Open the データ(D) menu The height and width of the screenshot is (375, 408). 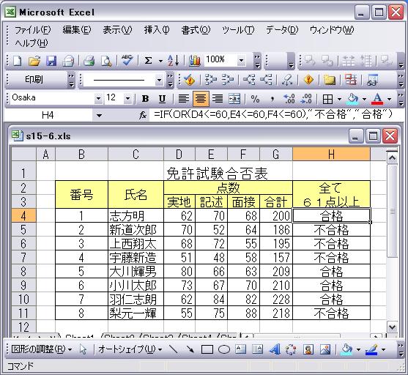pyautogui.click(x=282, y=30)
